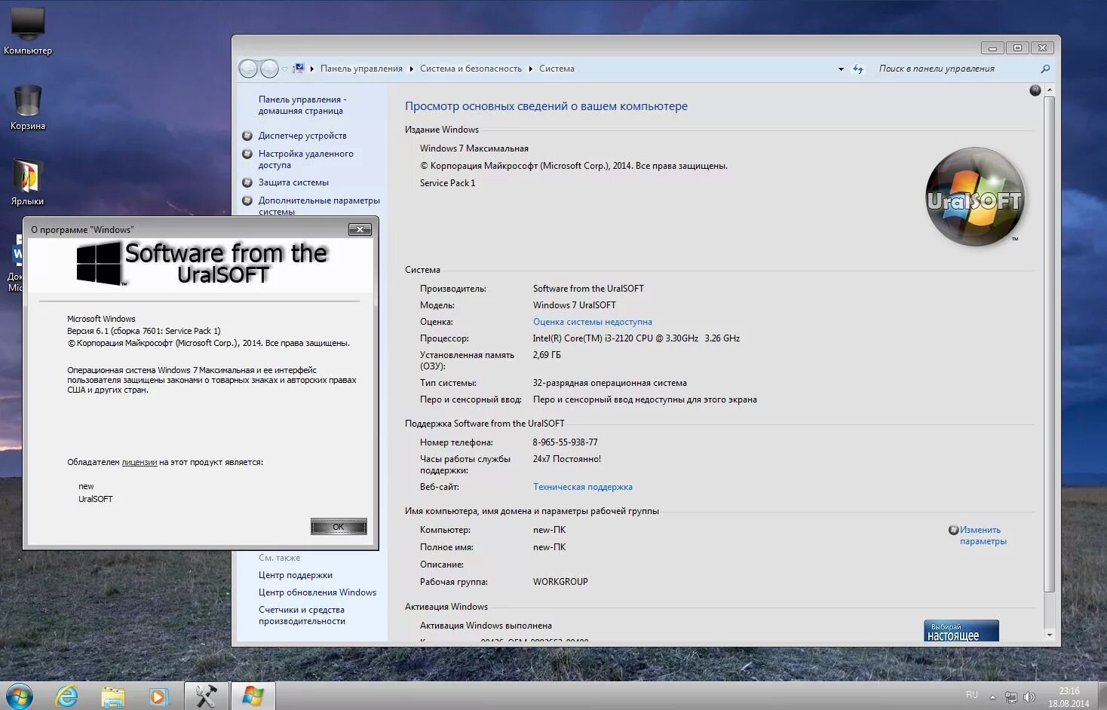Open the help icon in System window
This screenshot has height=710, width=1107.
point(1035,90)
